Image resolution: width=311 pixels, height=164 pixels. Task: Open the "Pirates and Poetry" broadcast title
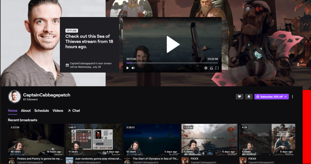pyautogui.click(x=40, y=159)
